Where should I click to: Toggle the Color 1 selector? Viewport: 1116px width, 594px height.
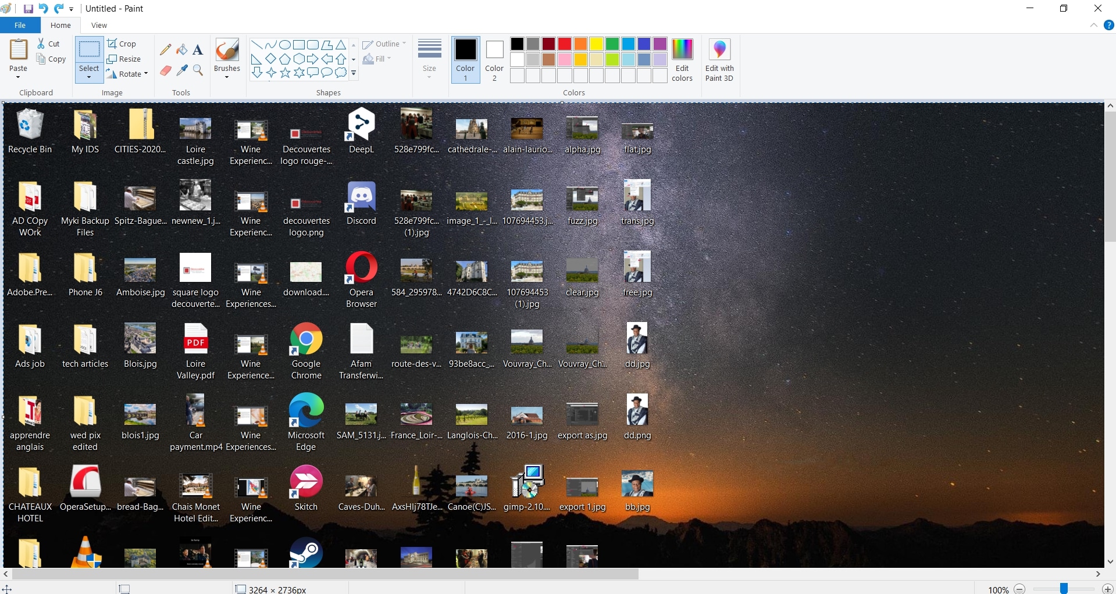pos(465,60)
